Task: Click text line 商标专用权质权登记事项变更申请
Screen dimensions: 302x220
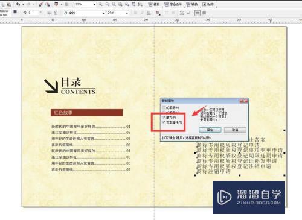Action: (x=240, y=150)
